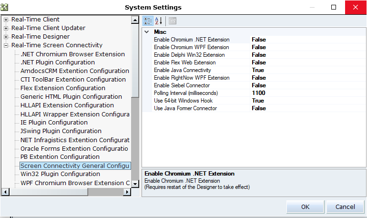
Task: Expand the Real-Time Designer node
Action: pos(6,37)
